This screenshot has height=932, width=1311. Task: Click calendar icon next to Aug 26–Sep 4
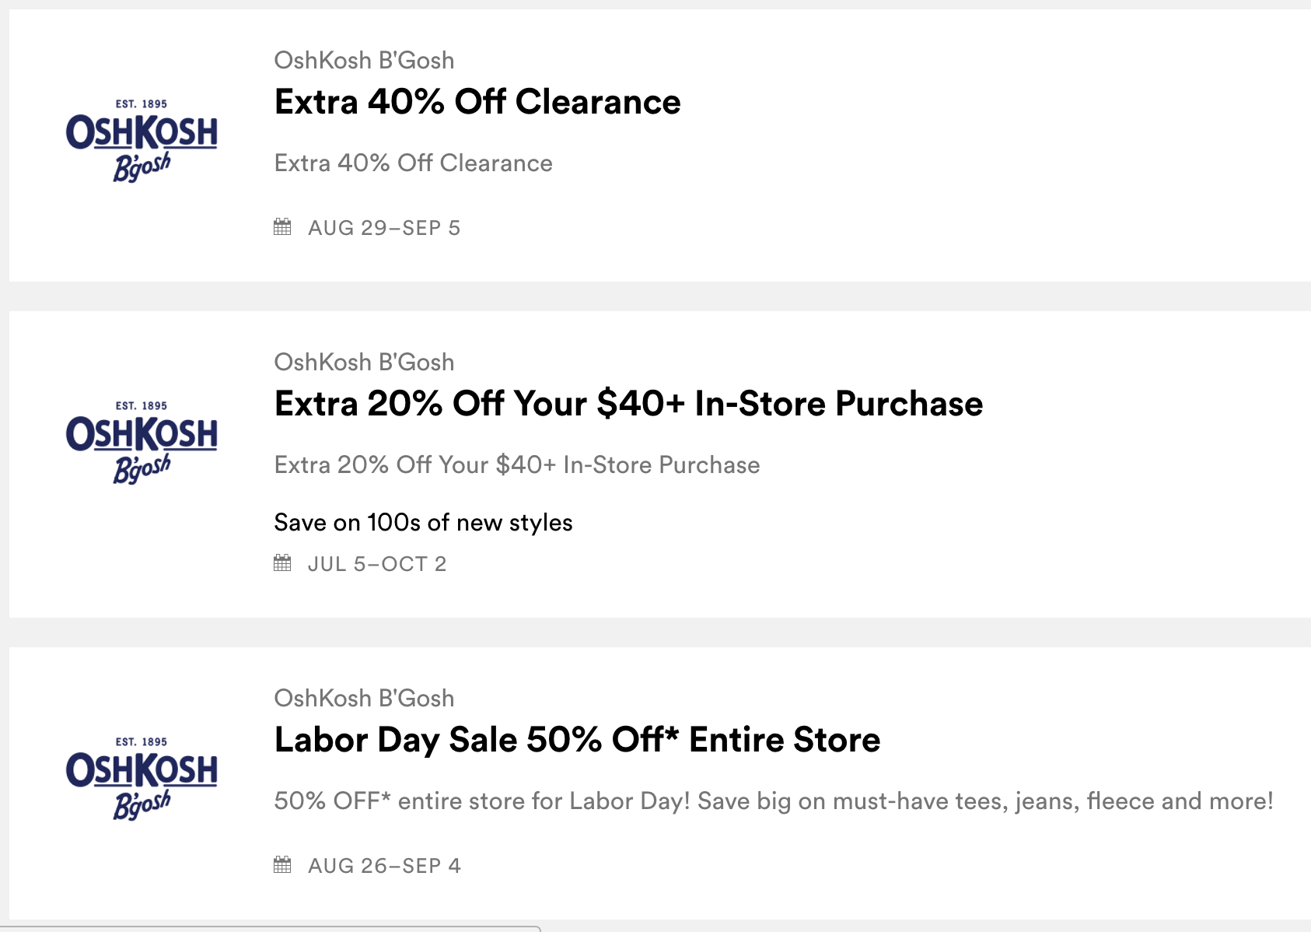tap(282, 865)
